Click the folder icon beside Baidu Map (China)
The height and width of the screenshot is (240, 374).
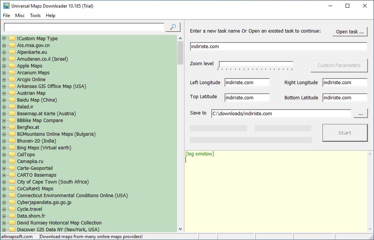(12, 100)
